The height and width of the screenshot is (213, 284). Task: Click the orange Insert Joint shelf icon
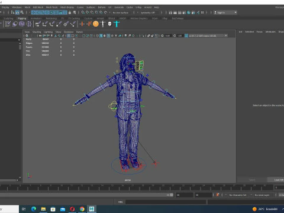[x=89, y=24]
